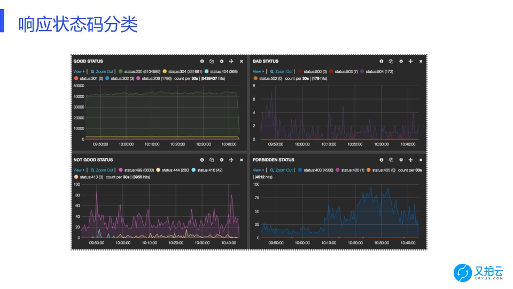This screenshot has height=289, width=513.
Task: Click status:499 magenta color dot
Action: (x=121, y=170)
